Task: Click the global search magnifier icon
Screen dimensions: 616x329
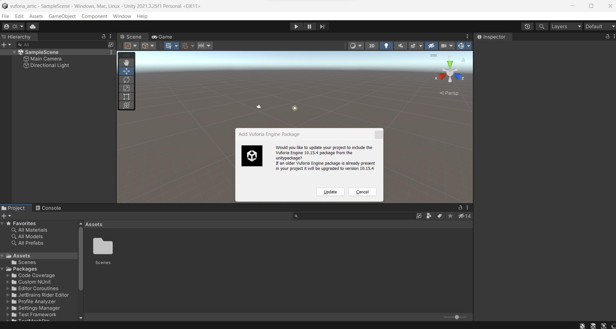Action: click(541, 26)
